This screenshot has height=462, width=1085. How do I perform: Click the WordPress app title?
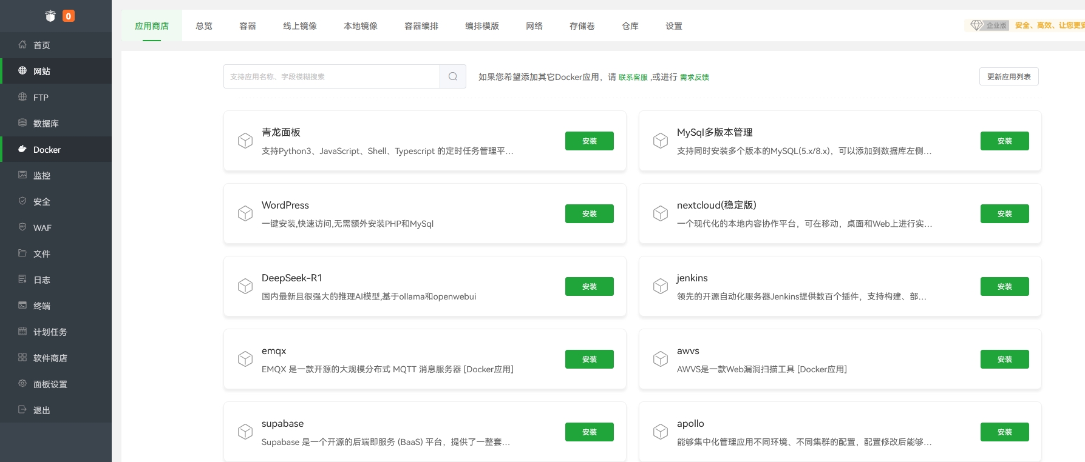click(x=285, y=205)
